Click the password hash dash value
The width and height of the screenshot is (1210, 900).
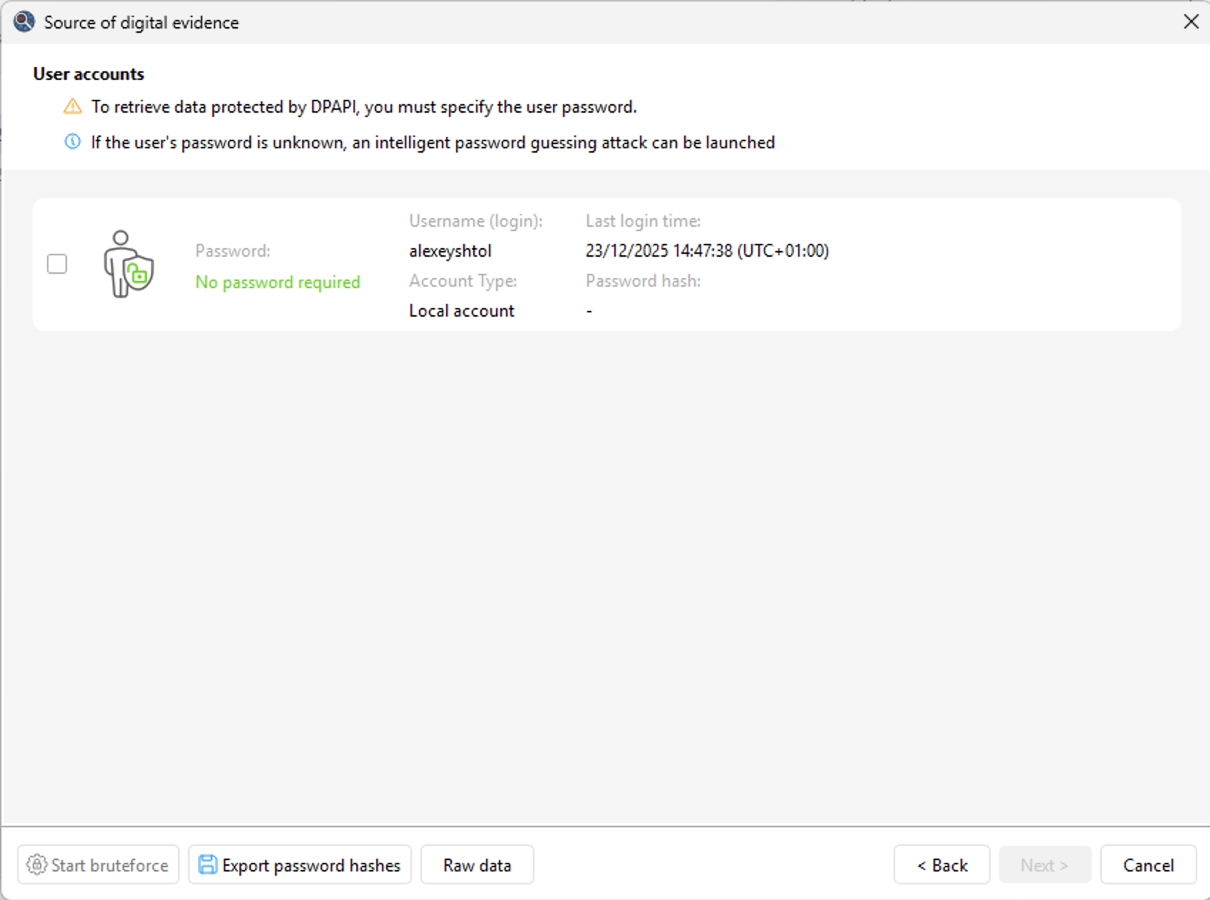coord(589,311)
